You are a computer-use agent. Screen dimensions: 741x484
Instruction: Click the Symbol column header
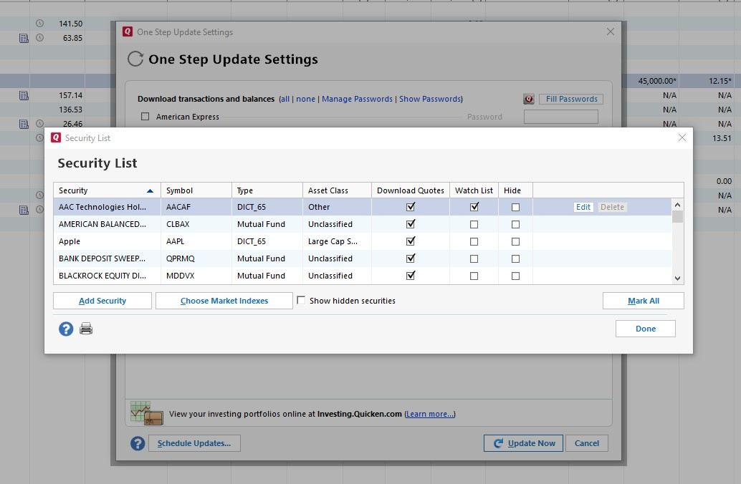click(x=196, y=190)
